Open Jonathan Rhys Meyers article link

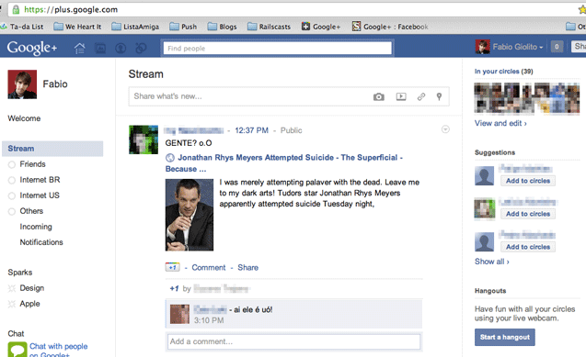[284, 163]
